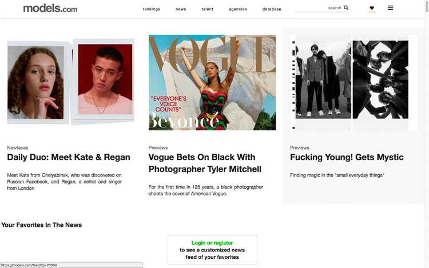Focus the search input field

pos(318,8)
